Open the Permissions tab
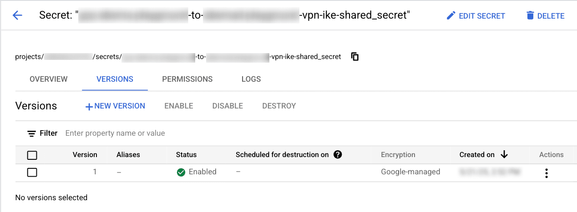The image size is (577, 212). click(x=187, y=79)
